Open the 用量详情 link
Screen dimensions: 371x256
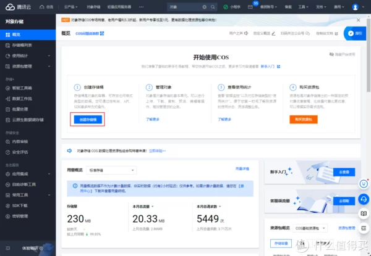click(x=242, y=169)
